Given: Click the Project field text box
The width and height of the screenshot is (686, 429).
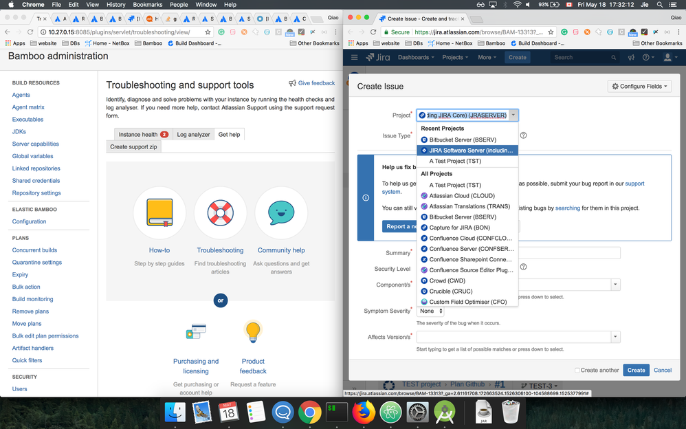Looking at the screenshot, I should coord(463,115).
